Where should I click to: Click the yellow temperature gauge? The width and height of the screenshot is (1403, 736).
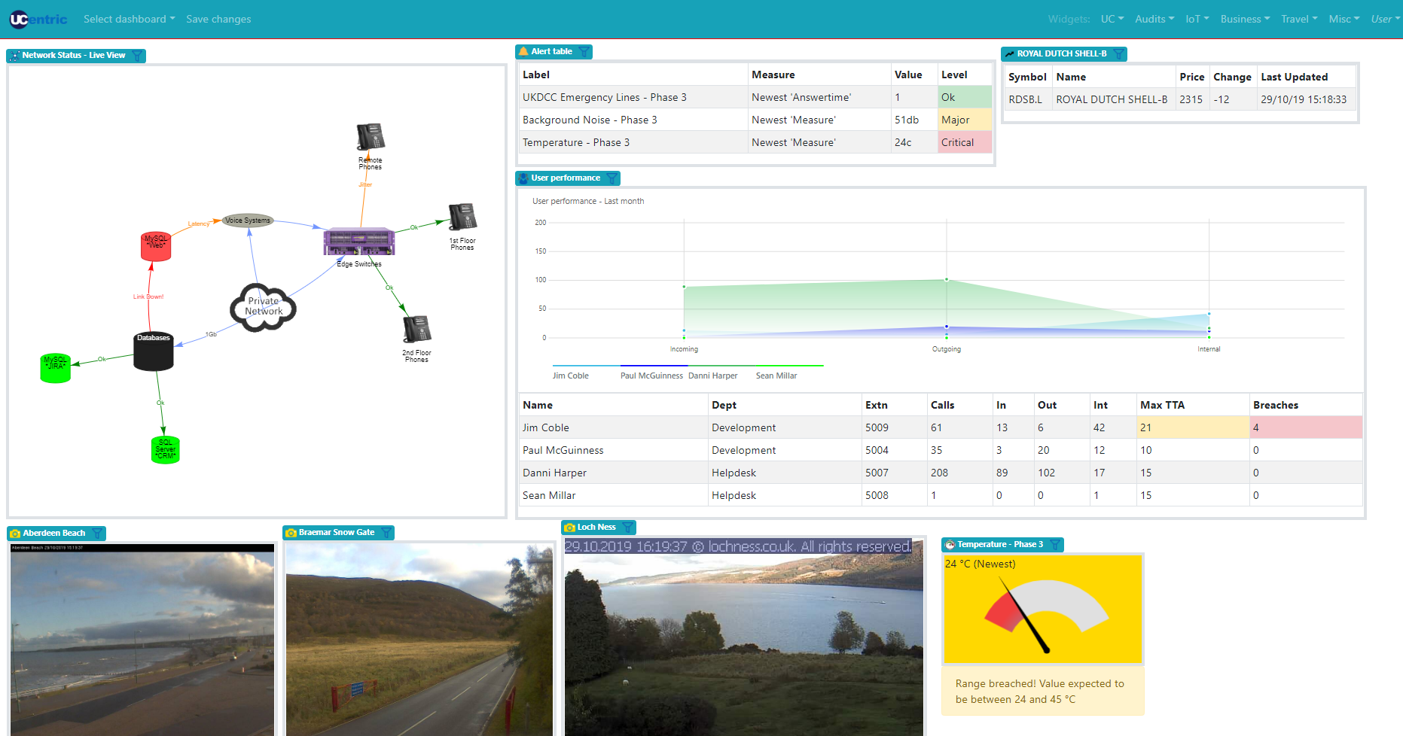(1043, 610)
